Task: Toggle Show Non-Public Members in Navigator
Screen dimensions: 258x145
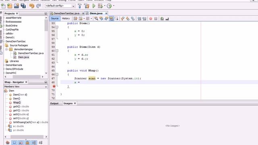Action: [27, 143]
